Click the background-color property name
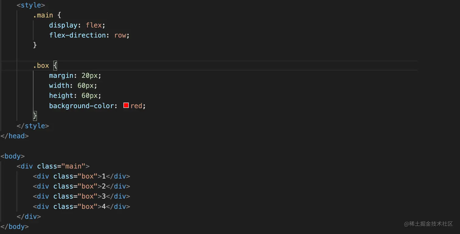This screenshot has height=234, width=460. tap(81, 106)
